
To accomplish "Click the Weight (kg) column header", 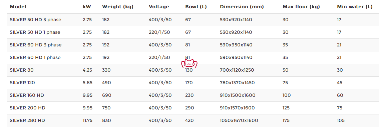I will tap(118, 7).
